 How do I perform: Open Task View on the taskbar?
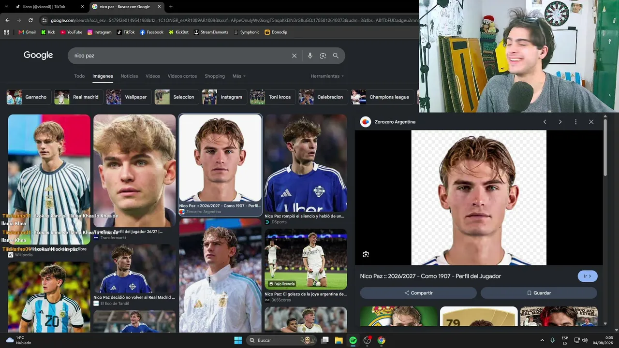(x=324, y=340)
